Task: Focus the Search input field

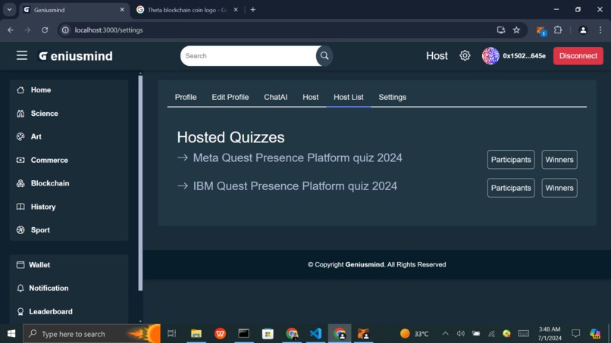Action: (249, 56)
